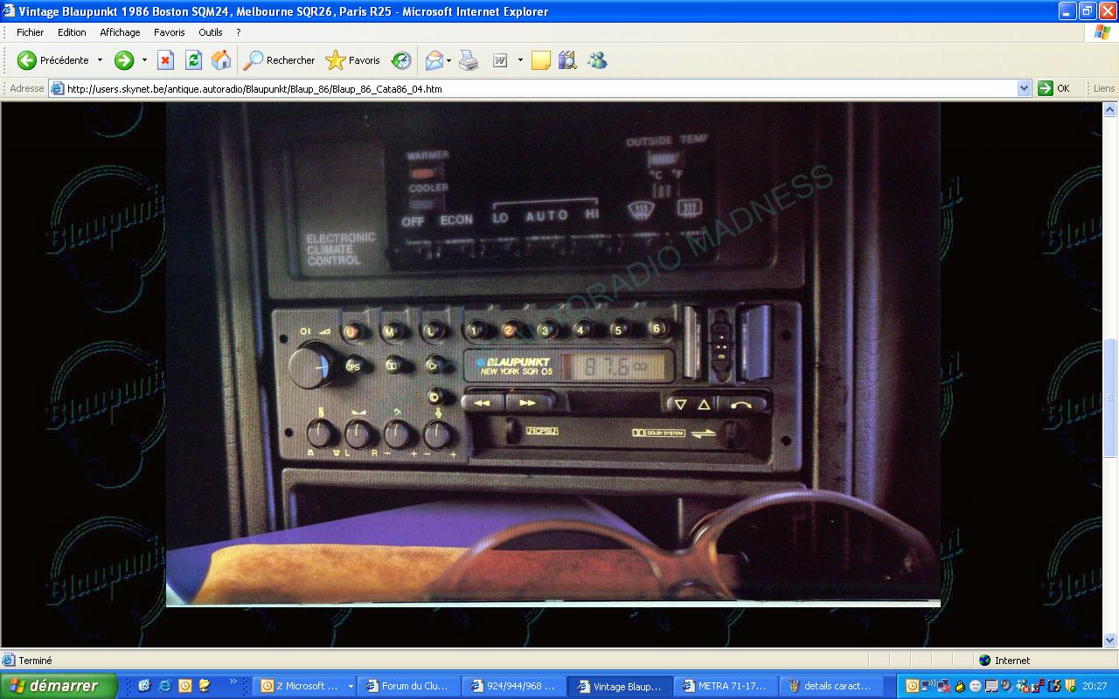Image resolution: width=1119 pixels, height=699 pixels.
Task: Show Desktop from quick launch
Action: click(144, 686)
